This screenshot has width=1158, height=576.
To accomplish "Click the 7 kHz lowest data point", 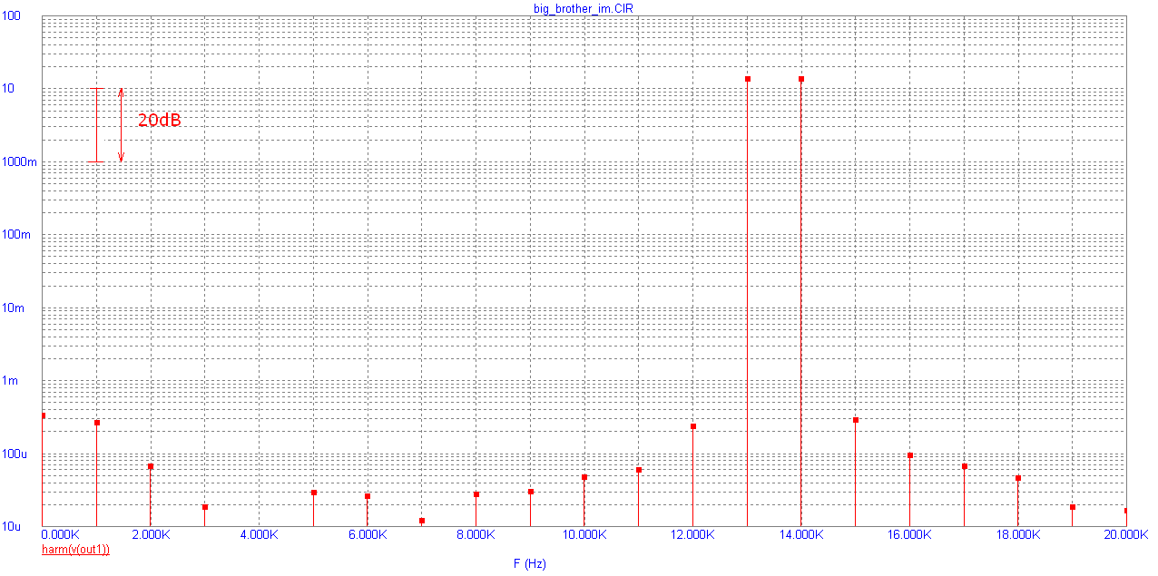I will pyautogui.click(x=422, y=521).
